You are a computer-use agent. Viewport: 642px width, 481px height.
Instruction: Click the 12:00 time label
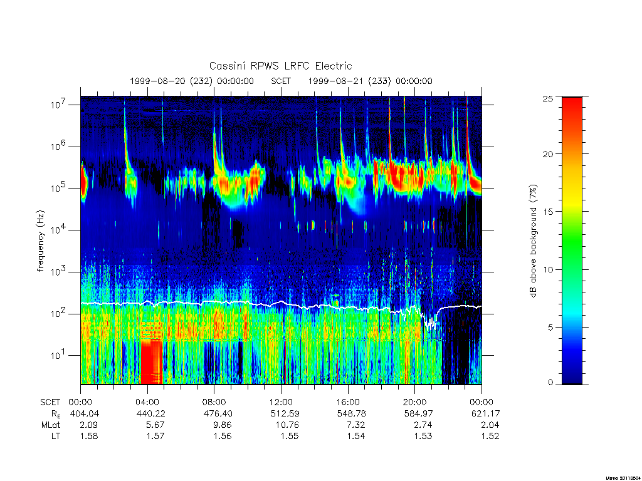(281, 402)
